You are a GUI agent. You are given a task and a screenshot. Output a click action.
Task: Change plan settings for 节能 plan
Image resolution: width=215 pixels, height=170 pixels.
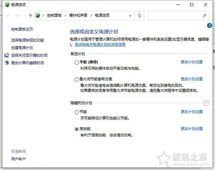(192, 112)
